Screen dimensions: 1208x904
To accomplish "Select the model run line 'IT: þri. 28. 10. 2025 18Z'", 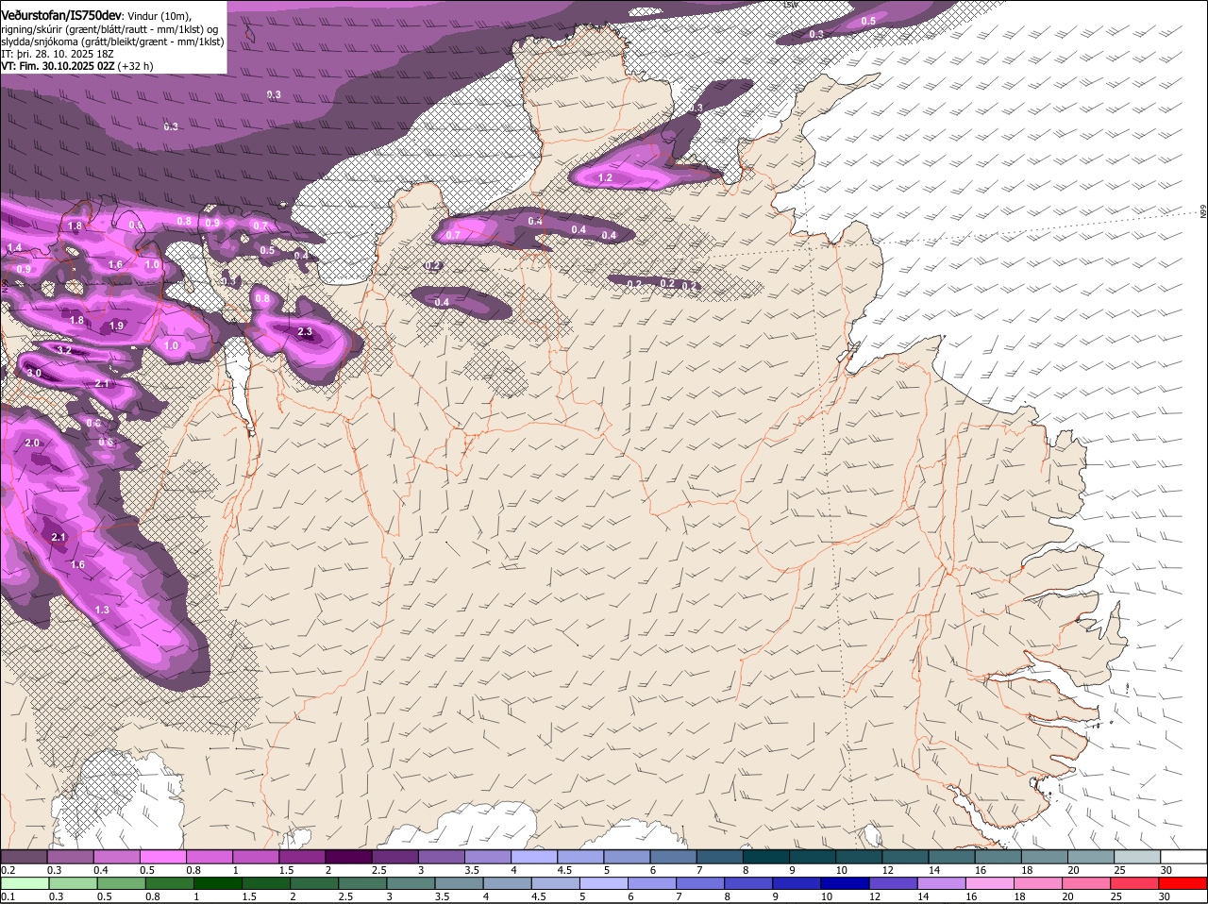I will point(58,54).
